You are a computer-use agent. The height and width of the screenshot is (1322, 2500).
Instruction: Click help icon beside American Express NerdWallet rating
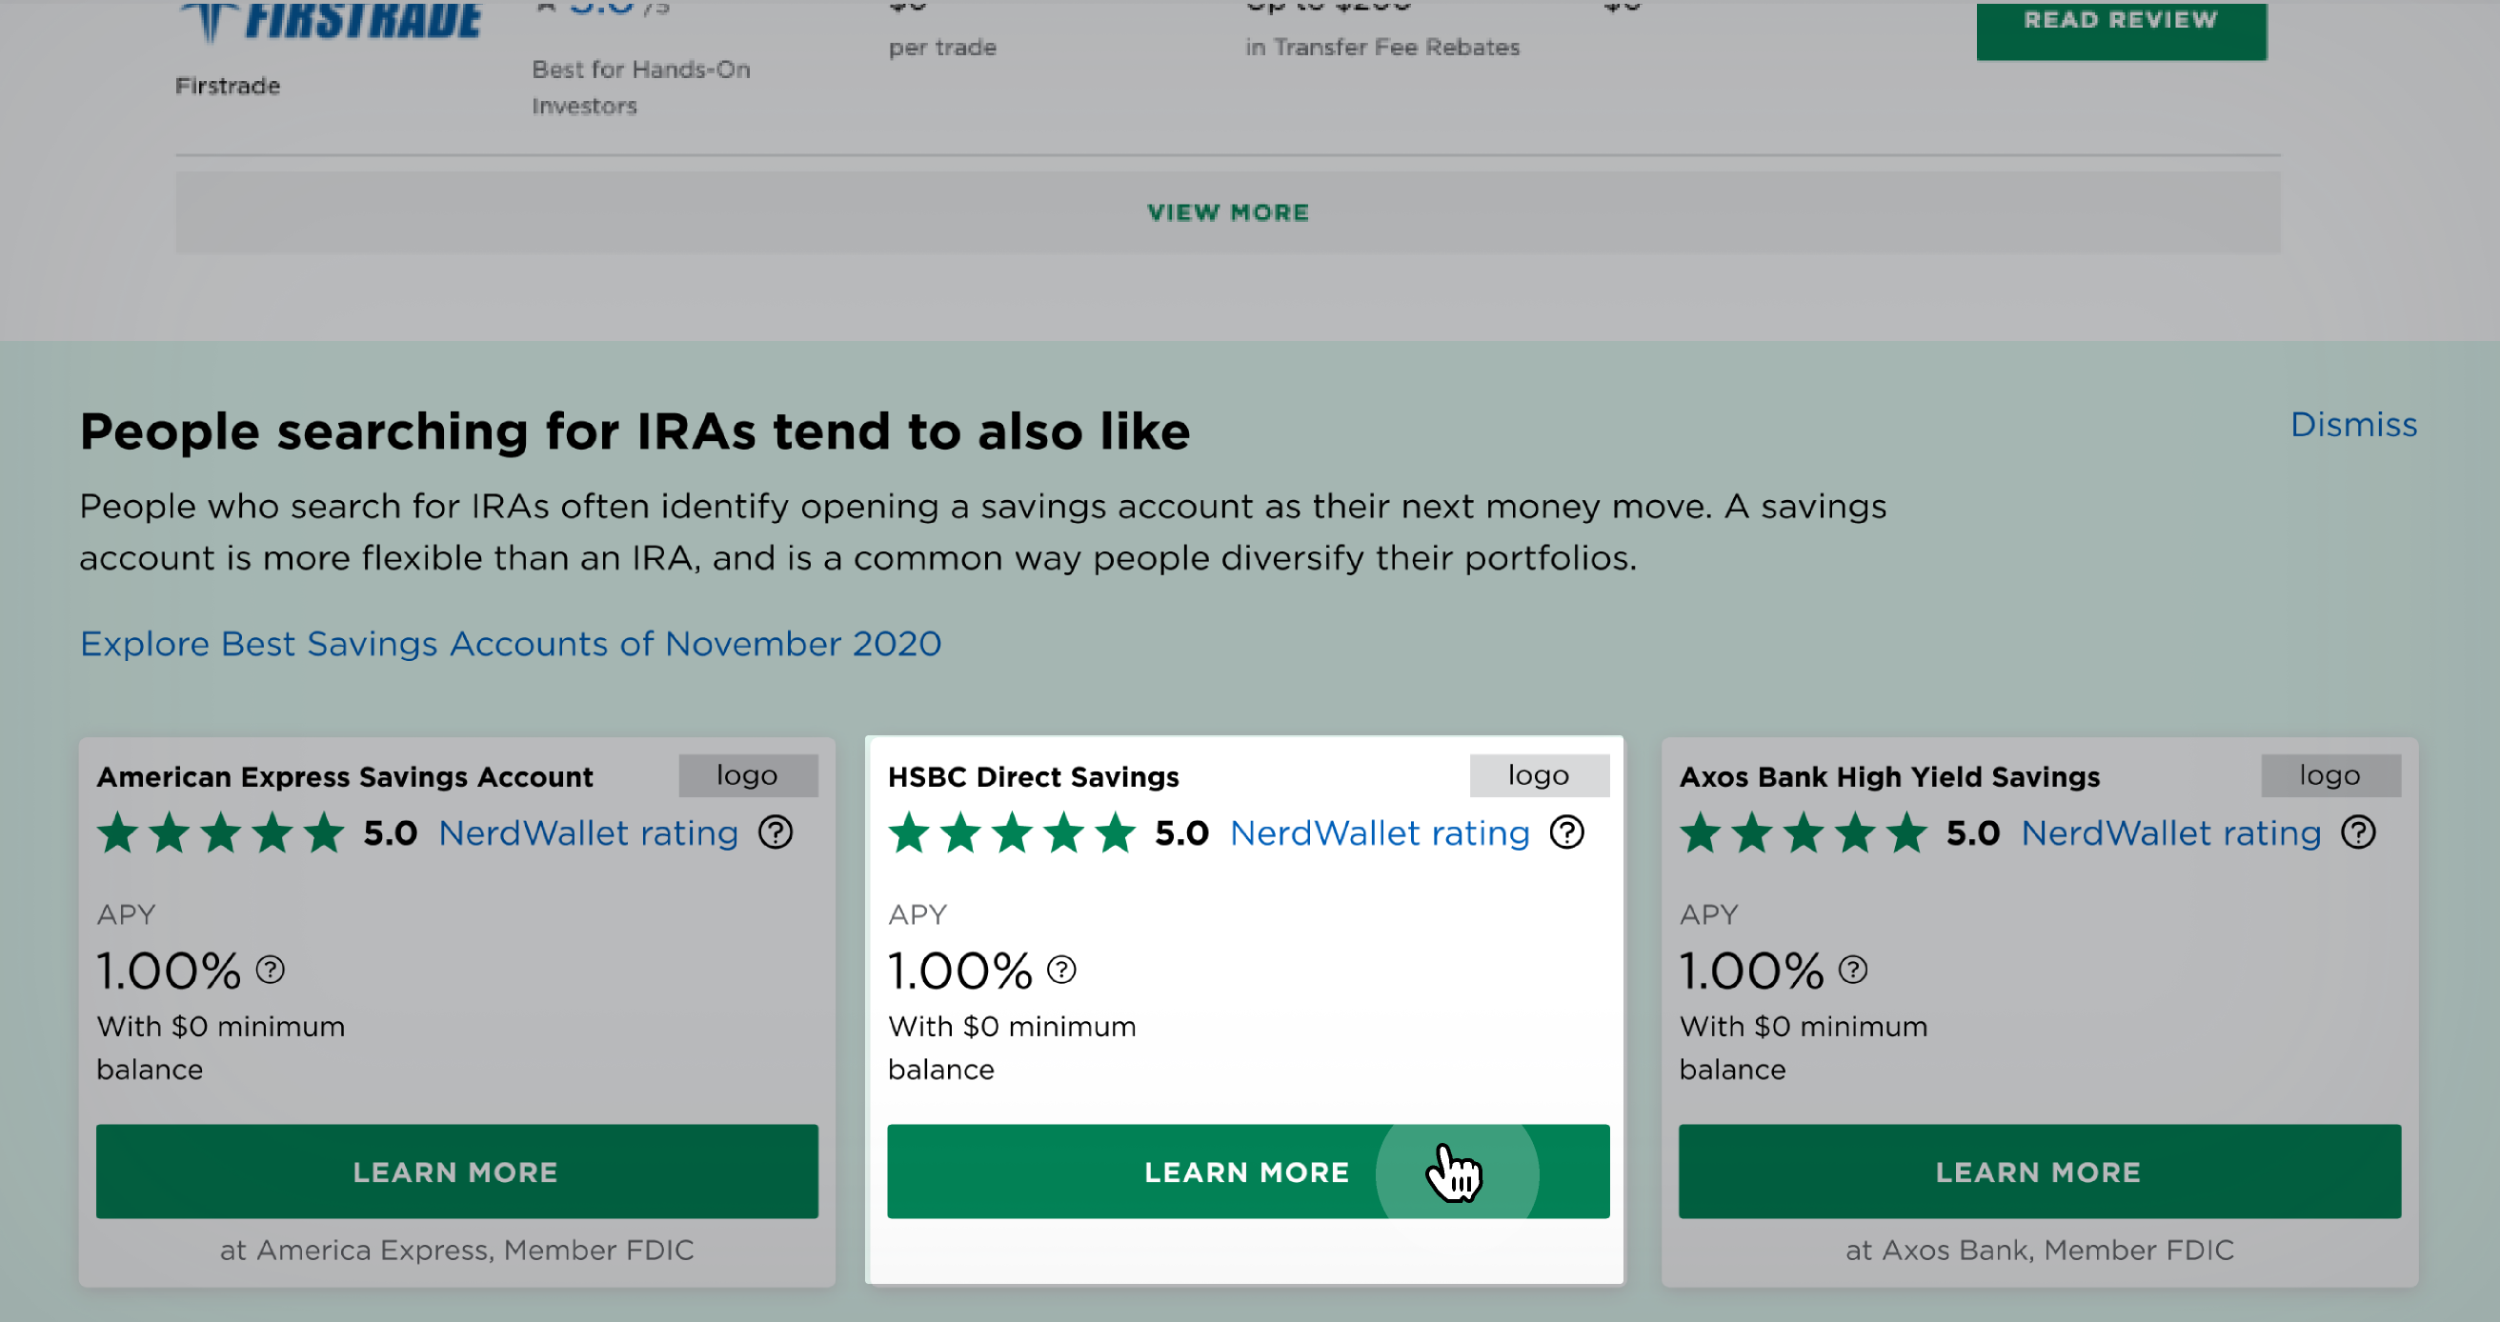pos(775,832)
